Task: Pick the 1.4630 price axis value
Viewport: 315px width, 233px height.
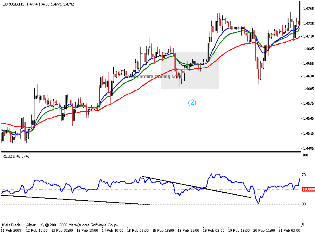Action: coord(308,76)
